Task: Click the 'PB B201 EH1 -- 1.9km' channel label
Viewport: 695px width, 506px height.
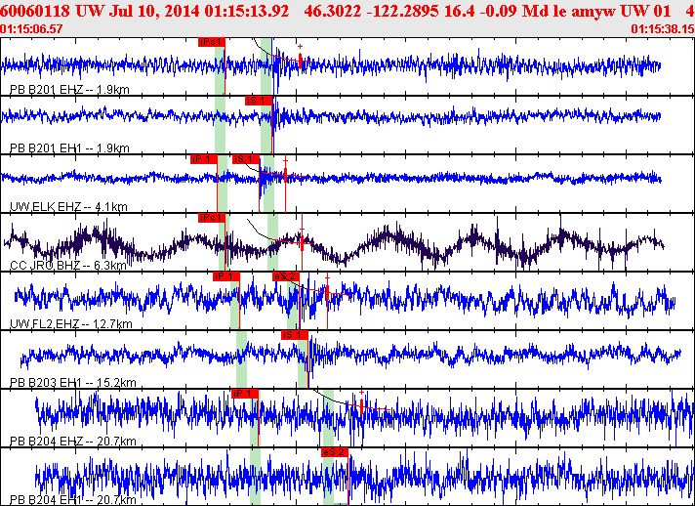Action: coord(69,148)
